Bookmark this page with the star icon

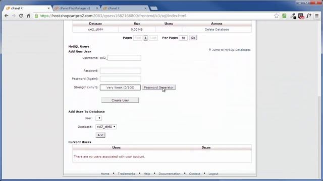[x=277, y=16]
